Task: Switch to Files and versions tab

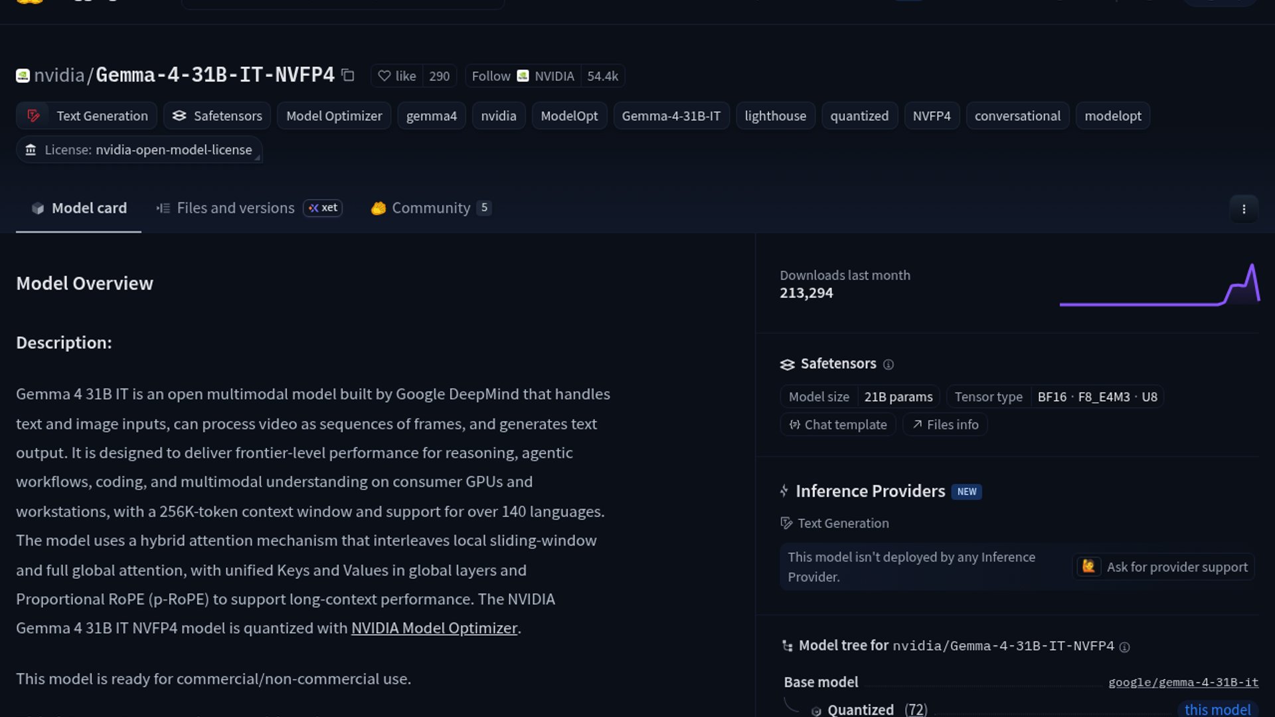Action: [235, 208]
